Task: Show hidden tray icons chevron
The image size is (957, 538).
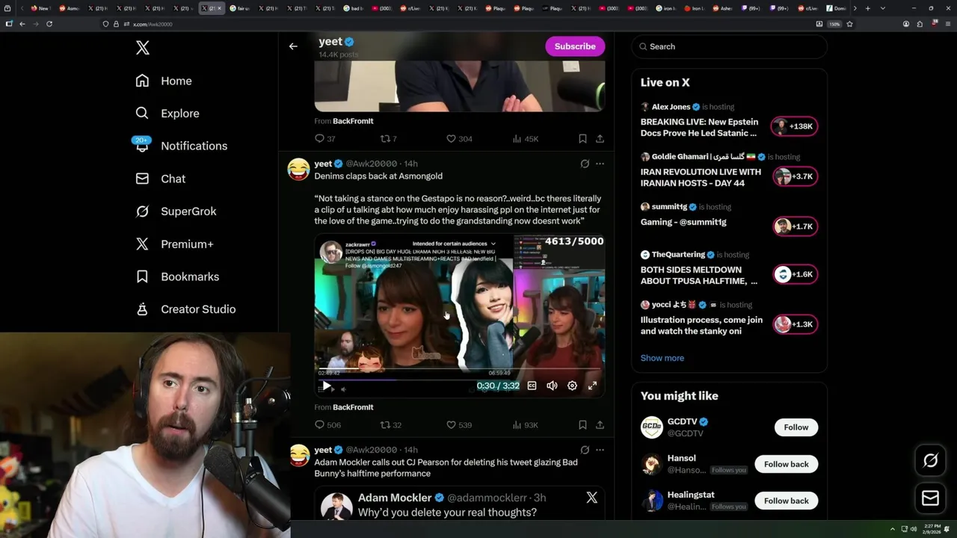Action: pyautogui.click(x=892, y=529)
